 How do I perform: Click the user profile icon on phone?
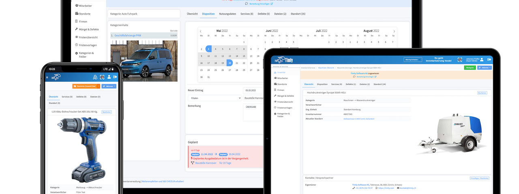pos(109,77)
